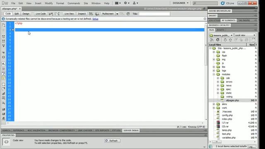
Task: Click the Expand Files panel icon
Action: [x=253, y=40]
